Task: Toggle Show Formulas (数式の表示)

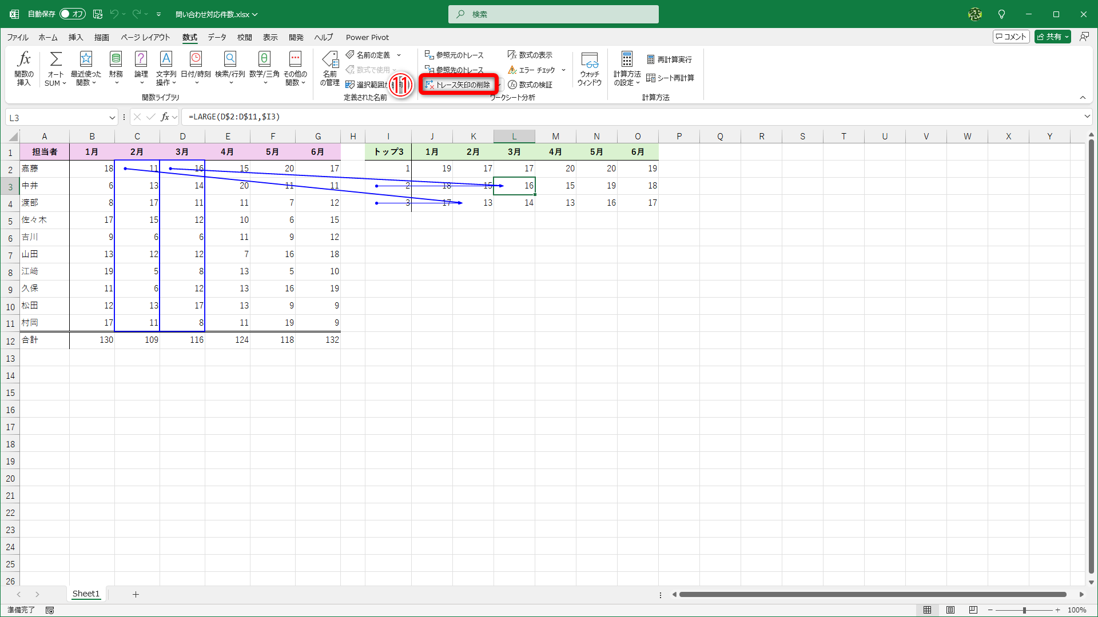Action: click(530, 55)
